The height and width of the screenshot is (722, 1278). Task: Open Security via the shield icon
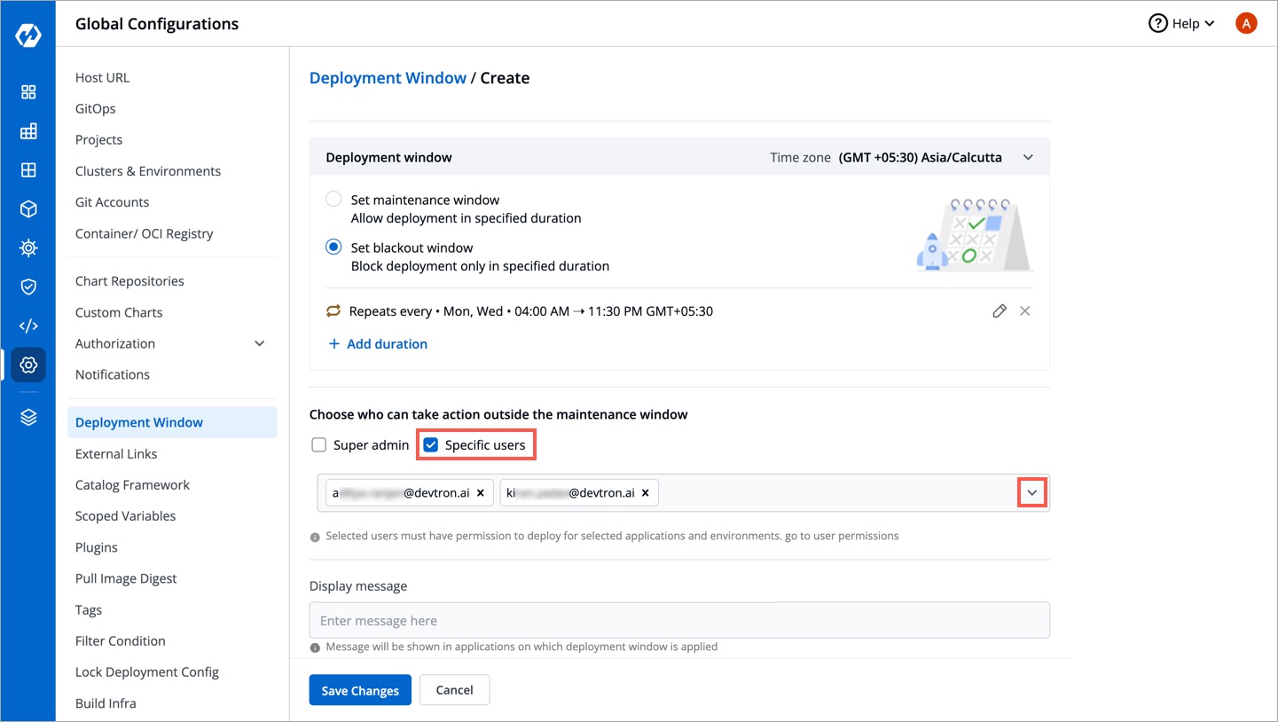(28, 286)
